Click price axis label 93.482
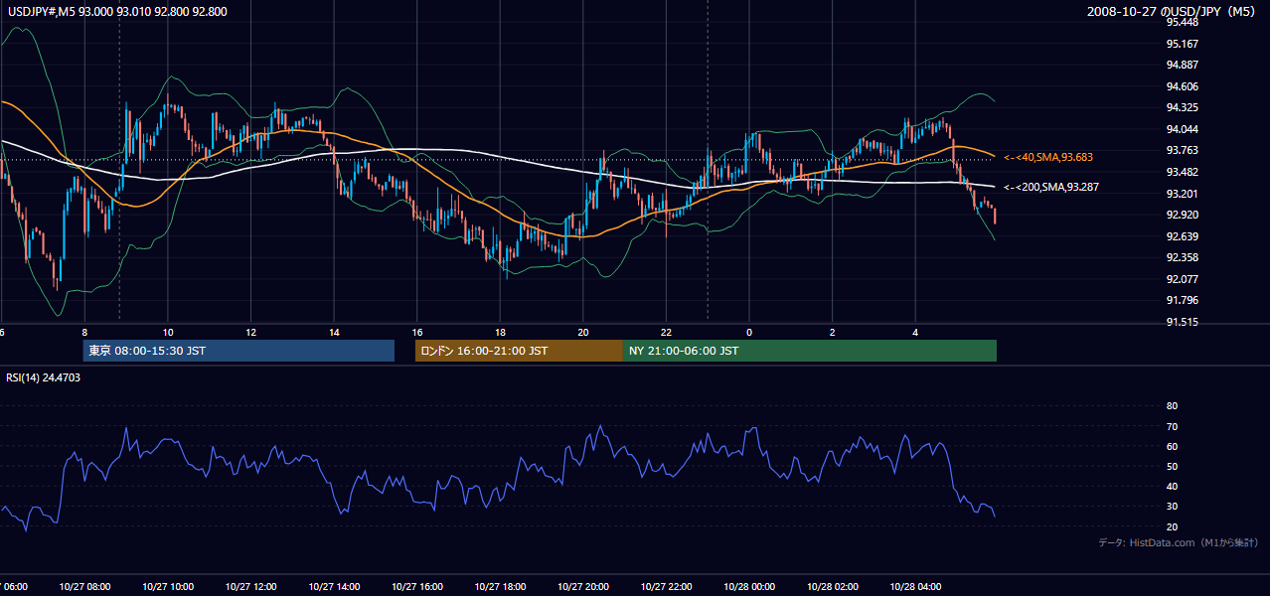 pos(1183,172)
